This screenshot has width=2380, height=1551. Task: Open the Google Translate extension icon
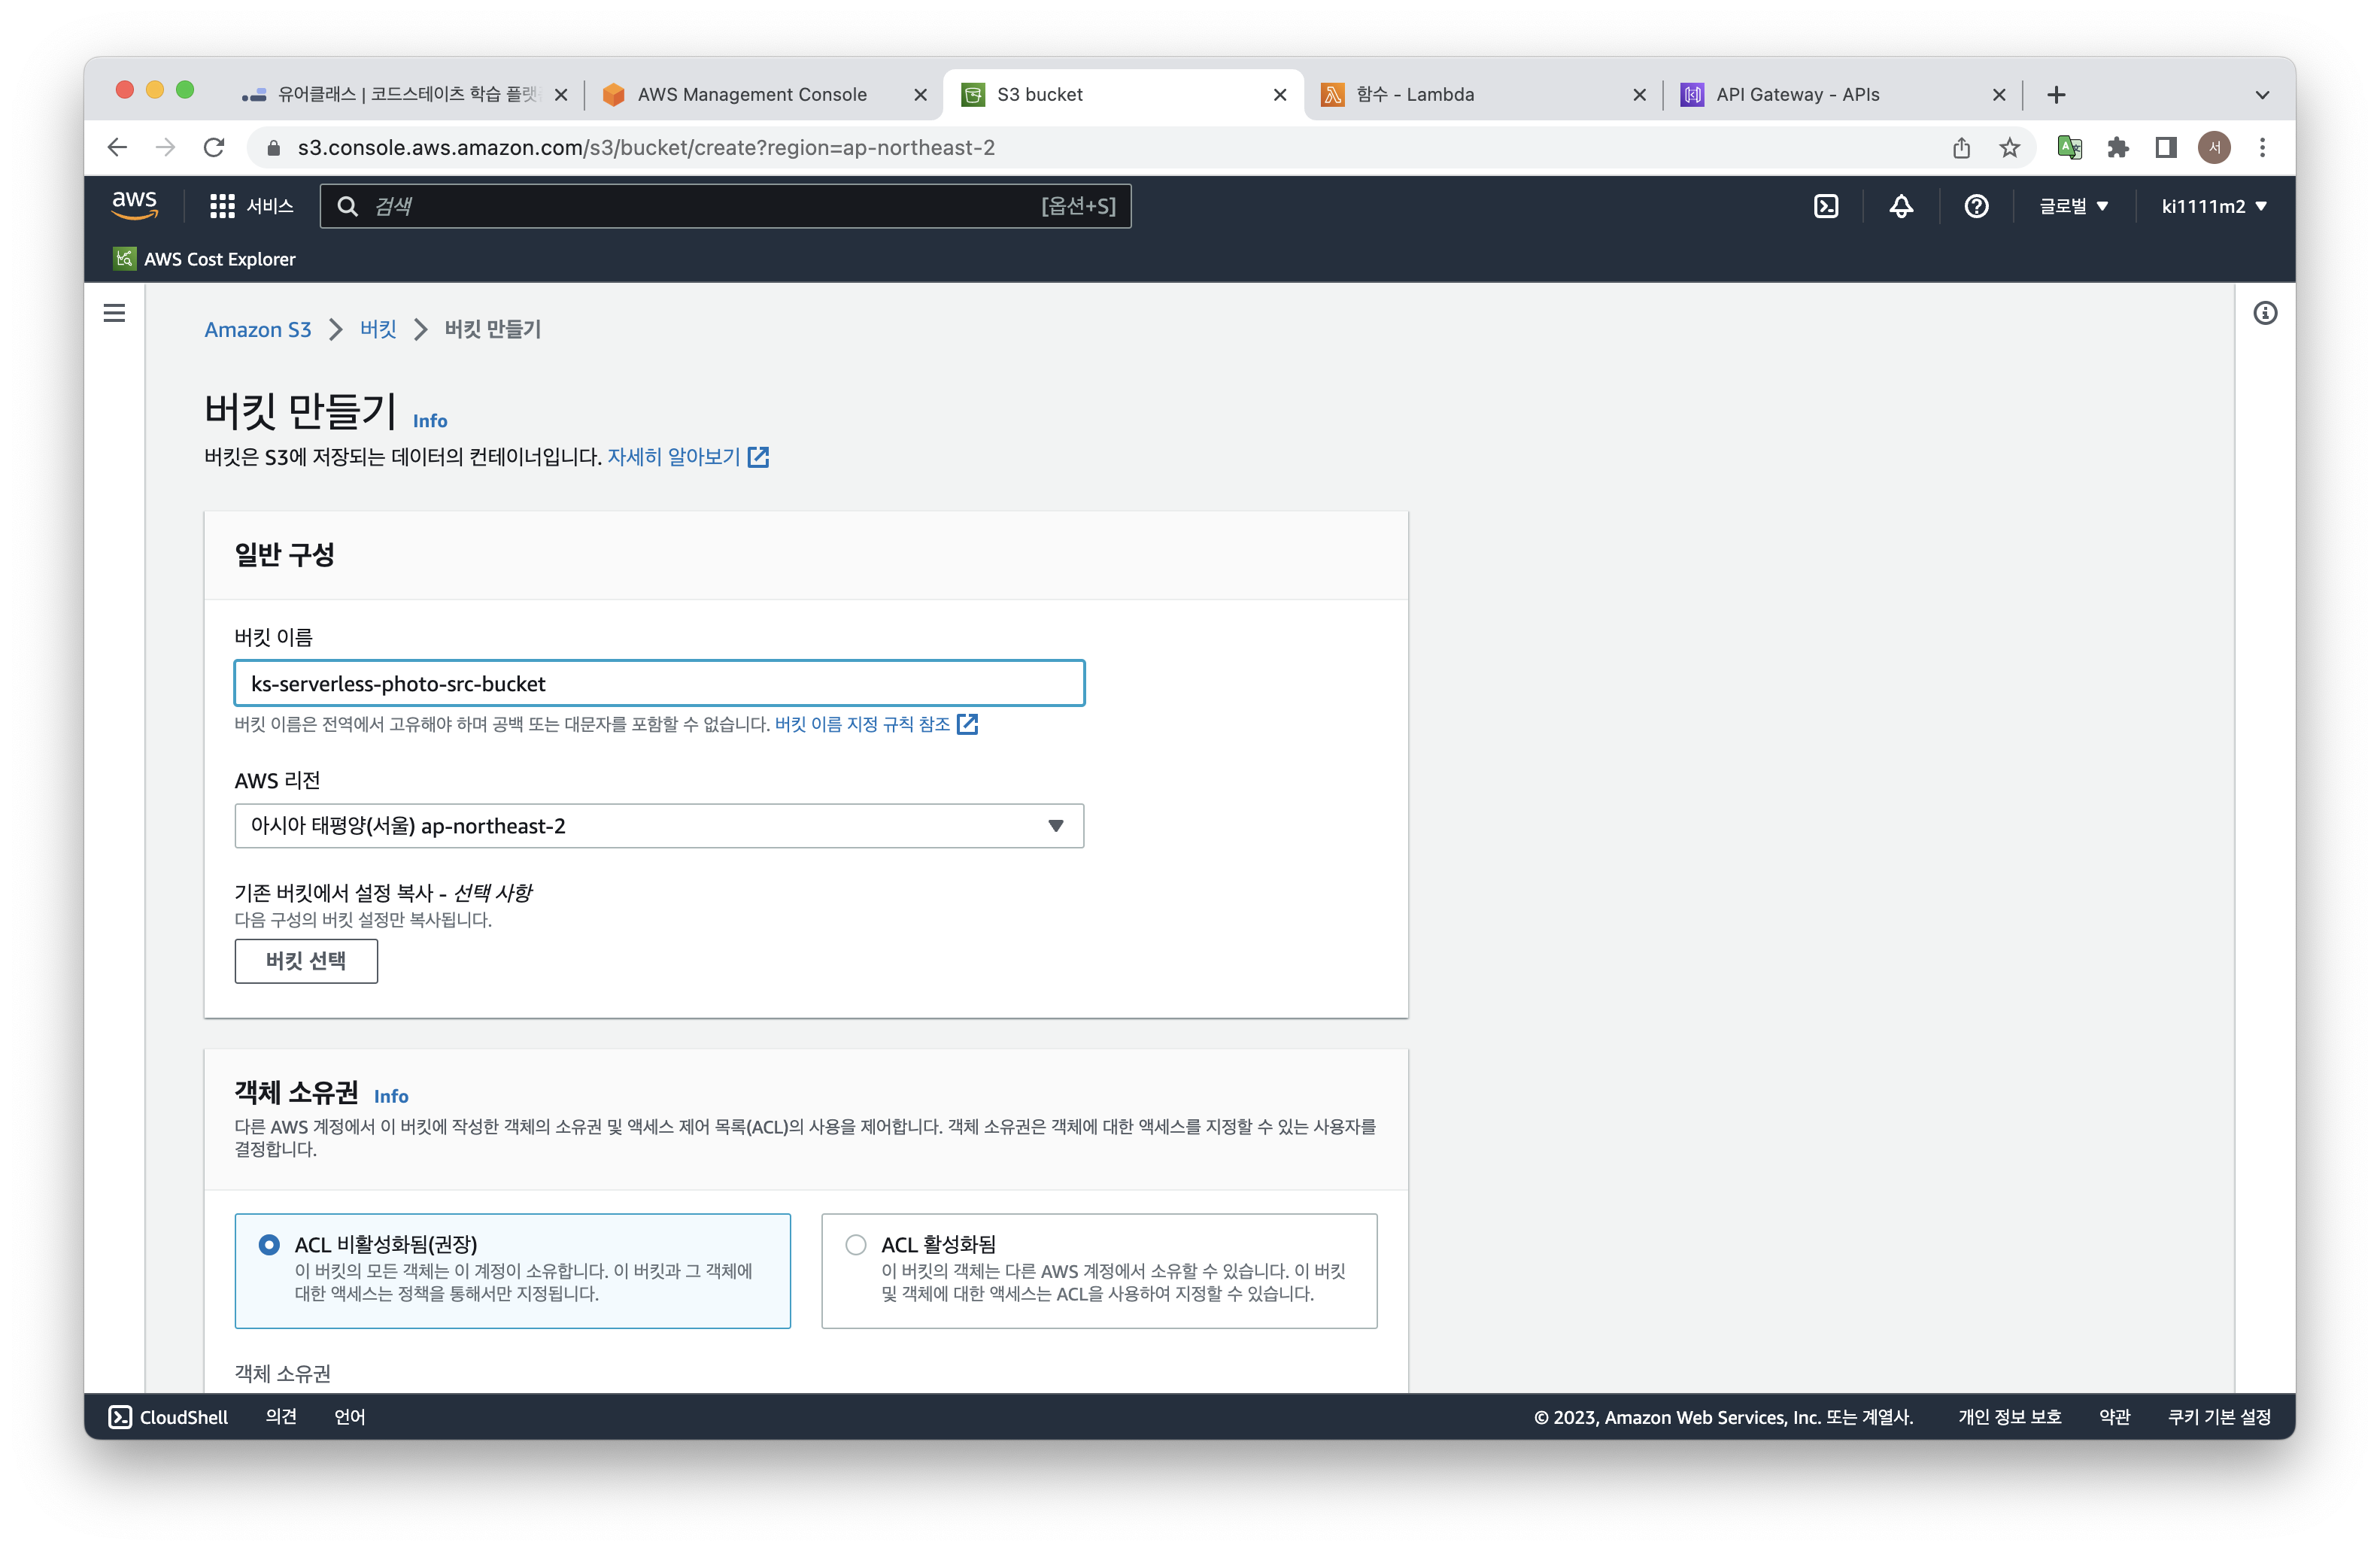point(2070,148)
